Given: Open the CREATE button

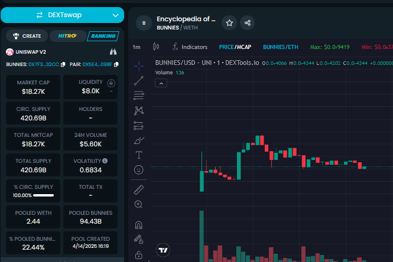Looking at the screenshot, I should (27, 36).
